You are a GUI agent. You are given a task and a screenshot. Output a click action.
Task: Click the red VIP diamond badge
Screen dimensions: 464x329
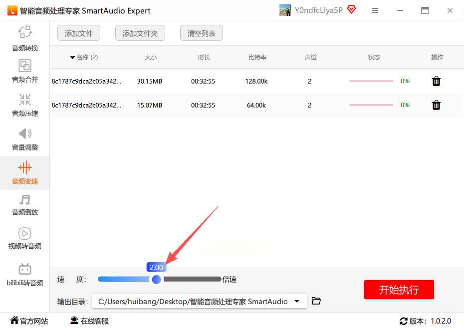pos(351,9)
